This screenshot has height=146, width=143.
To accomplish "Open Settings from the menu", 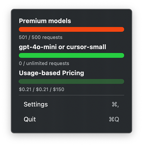I will point(71,104).
